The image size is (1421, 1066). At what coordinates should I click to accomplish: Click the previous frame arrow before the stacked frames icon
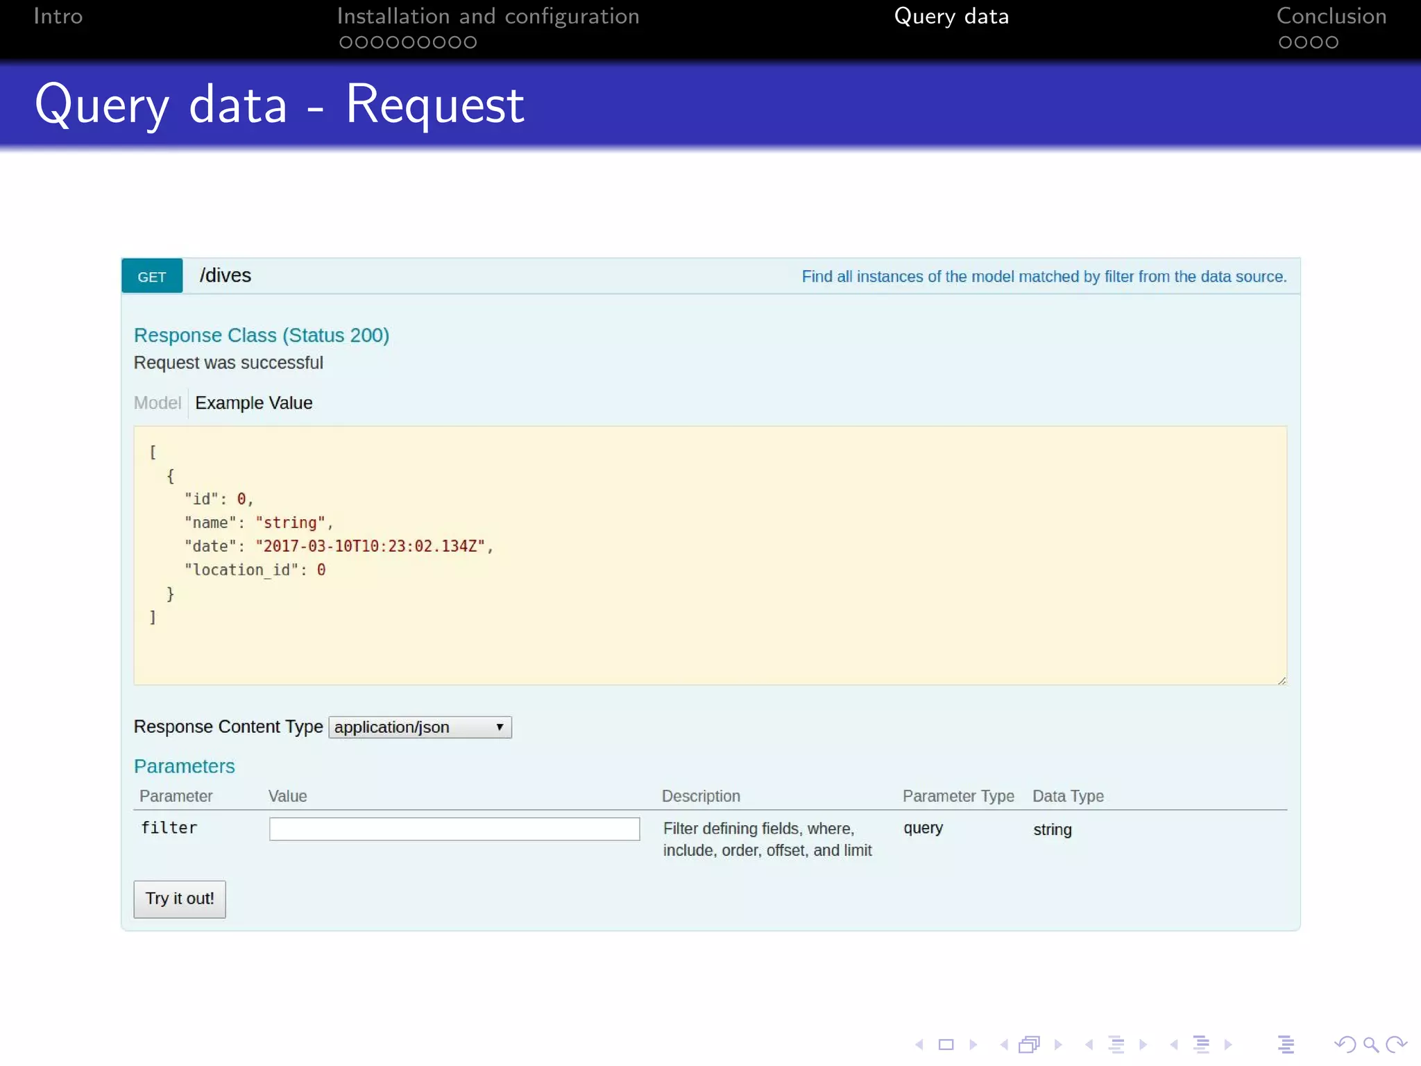(x=1004, y=1044)
